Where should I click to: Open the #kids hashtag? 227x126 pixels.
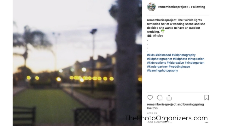pos(151,55)
